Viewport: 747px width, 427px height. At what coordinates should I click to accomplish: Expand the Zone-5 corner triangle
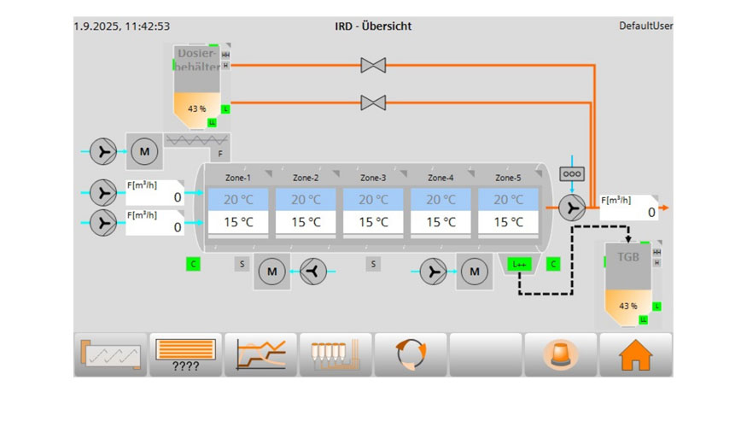539,173
